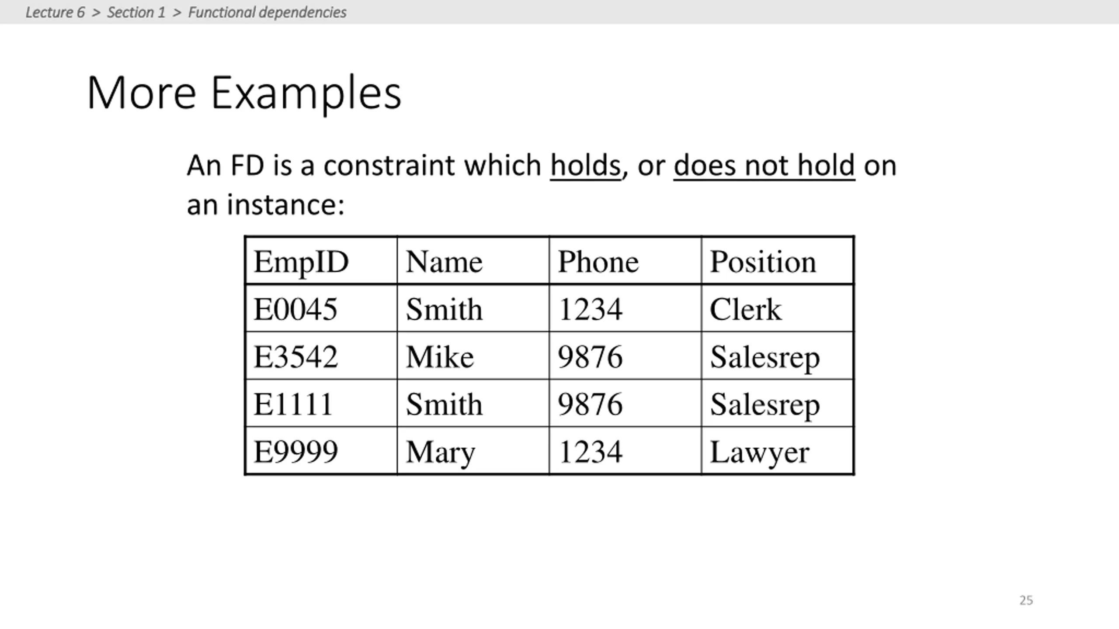Click the slide number 25
1119x629 pixels.
(1026, 600)
